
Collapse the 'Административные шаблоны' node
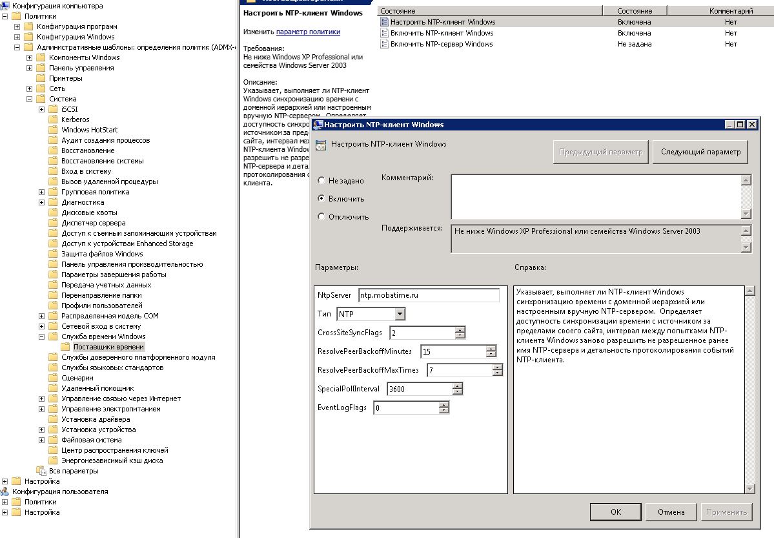(17, 47)
